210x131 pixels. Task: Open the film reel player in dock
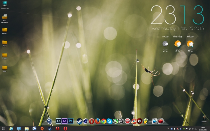tap(122, 121)
